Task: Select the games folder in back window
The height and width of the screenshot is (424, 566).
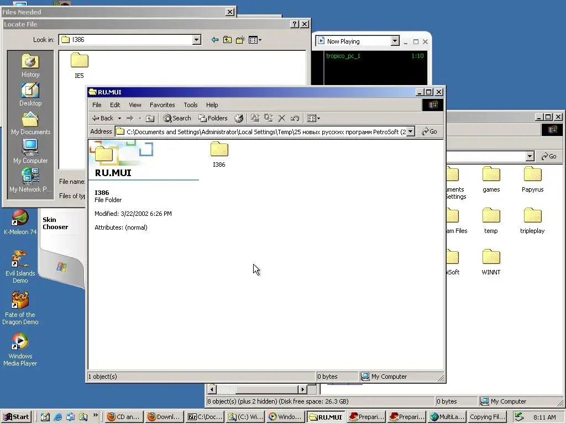Action: pyautogui.click(x=491, y=179)
